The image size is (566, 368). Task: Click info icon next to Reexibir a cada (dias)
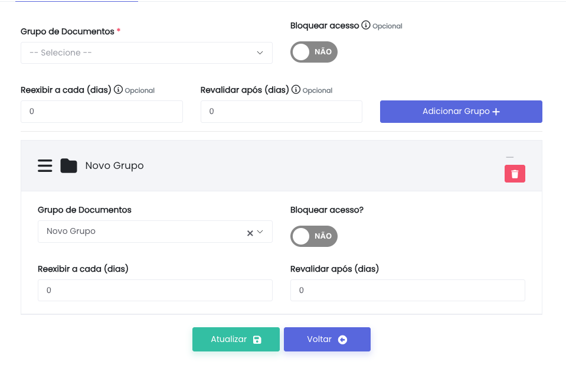(x=118, y=90)
